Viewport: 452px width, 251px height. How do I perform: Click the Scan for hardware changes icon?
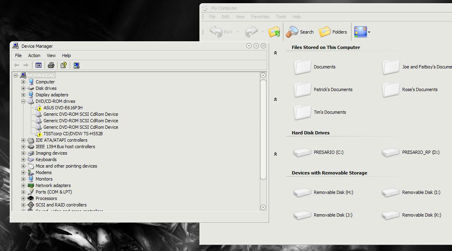[x=76, y=65]
